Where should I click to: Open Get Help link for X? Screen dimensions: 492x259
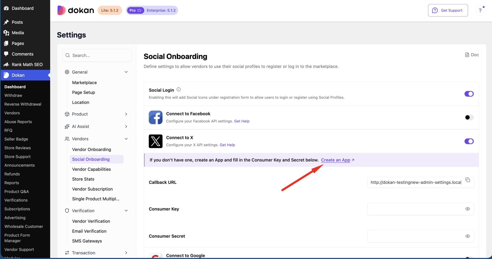click(x=227, y=145)
